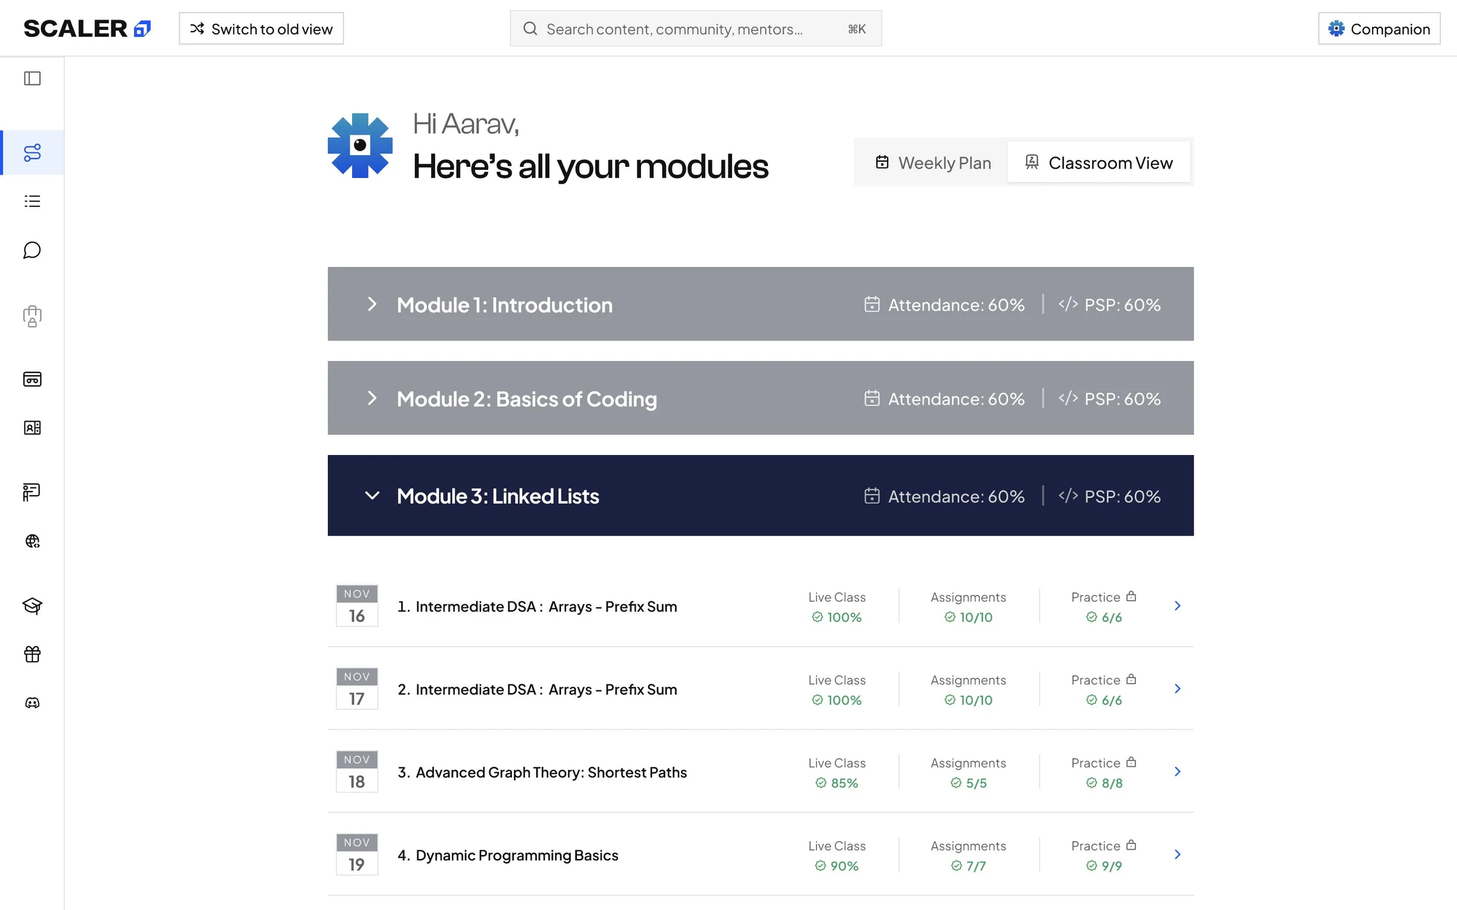The image size is (1457, 910).
Task: Click the search magnifier icon
Action: [530, 29]
